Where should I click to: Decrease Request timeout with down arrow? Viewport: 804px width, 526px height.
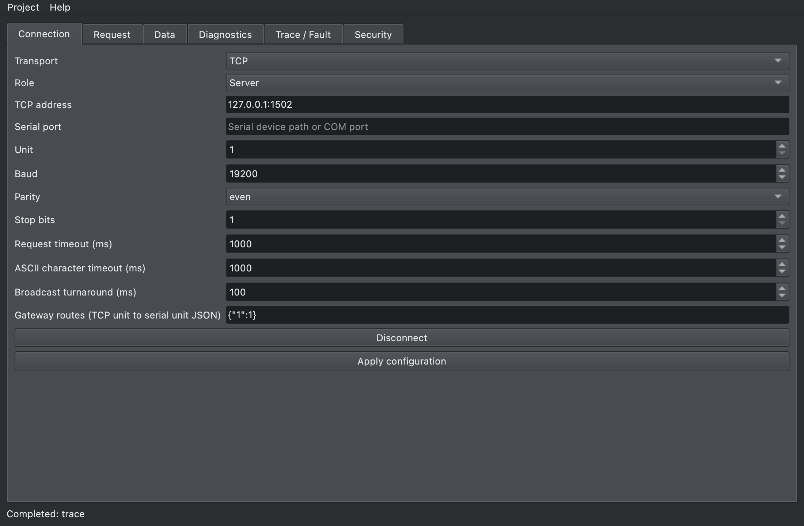pyautogui.click(x=782, y=248)
